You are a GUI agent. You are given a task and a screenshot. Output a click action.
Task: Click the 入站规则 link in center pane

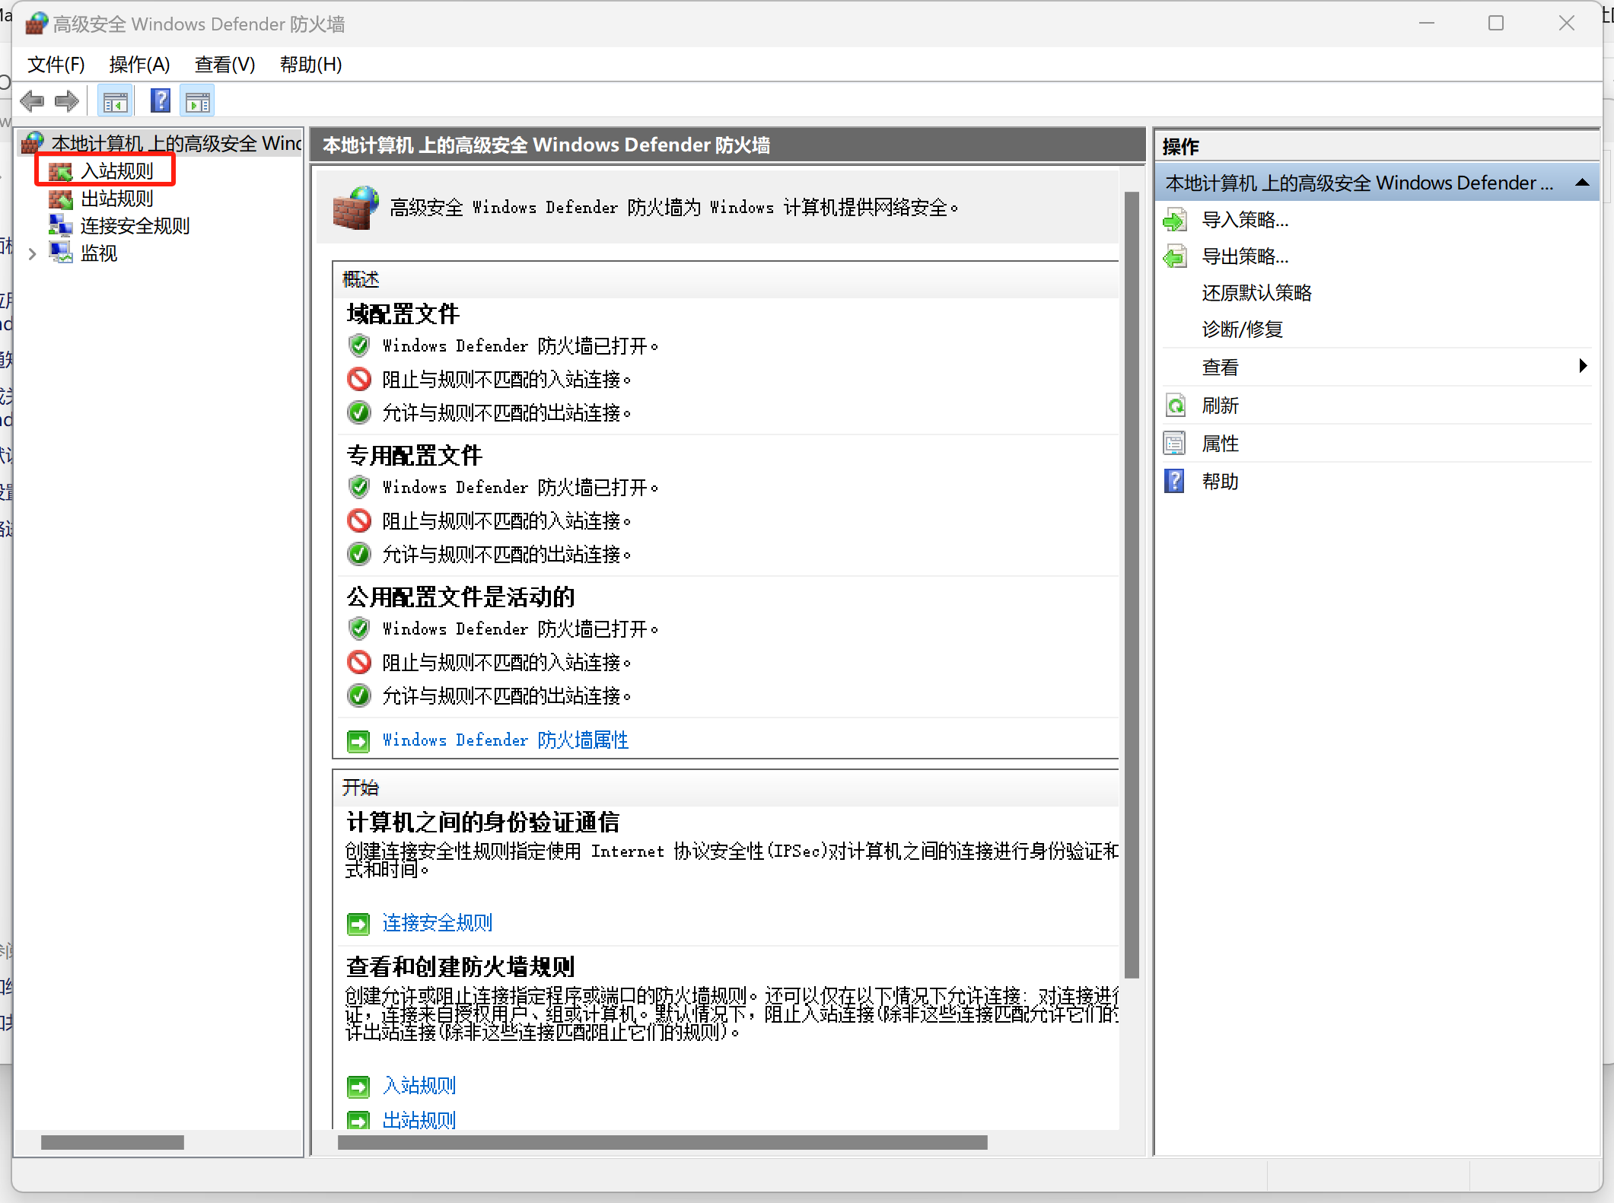(419, 1085)
